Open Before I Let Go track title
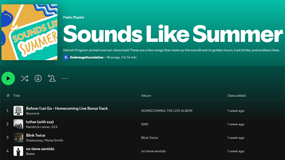 [67, 108]
